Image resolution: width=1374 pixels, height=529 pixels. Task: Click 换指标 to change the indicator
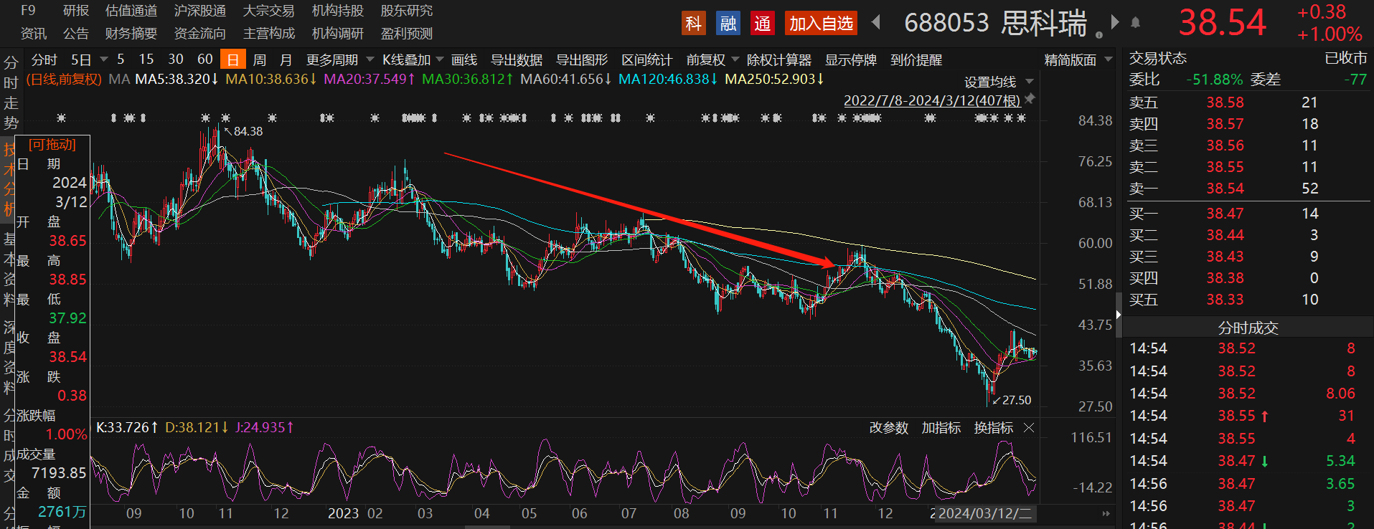tap(994, 428)
